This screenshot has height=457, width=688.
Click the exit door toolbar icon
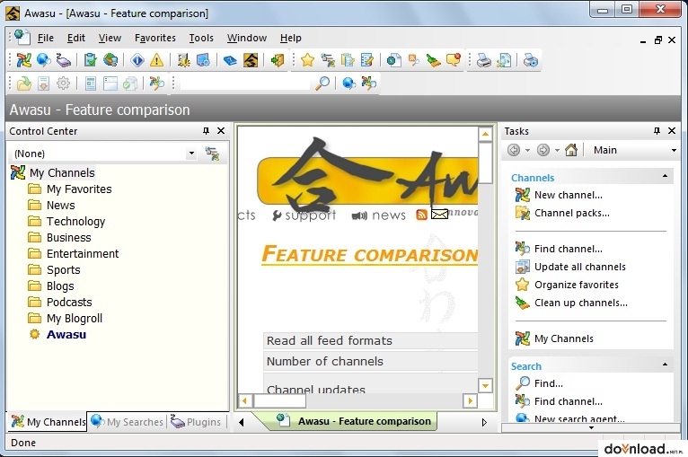(278, 60)
